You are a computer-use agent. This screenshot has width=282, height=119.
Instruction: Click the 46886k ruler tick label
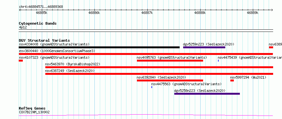tap(94, 13)
